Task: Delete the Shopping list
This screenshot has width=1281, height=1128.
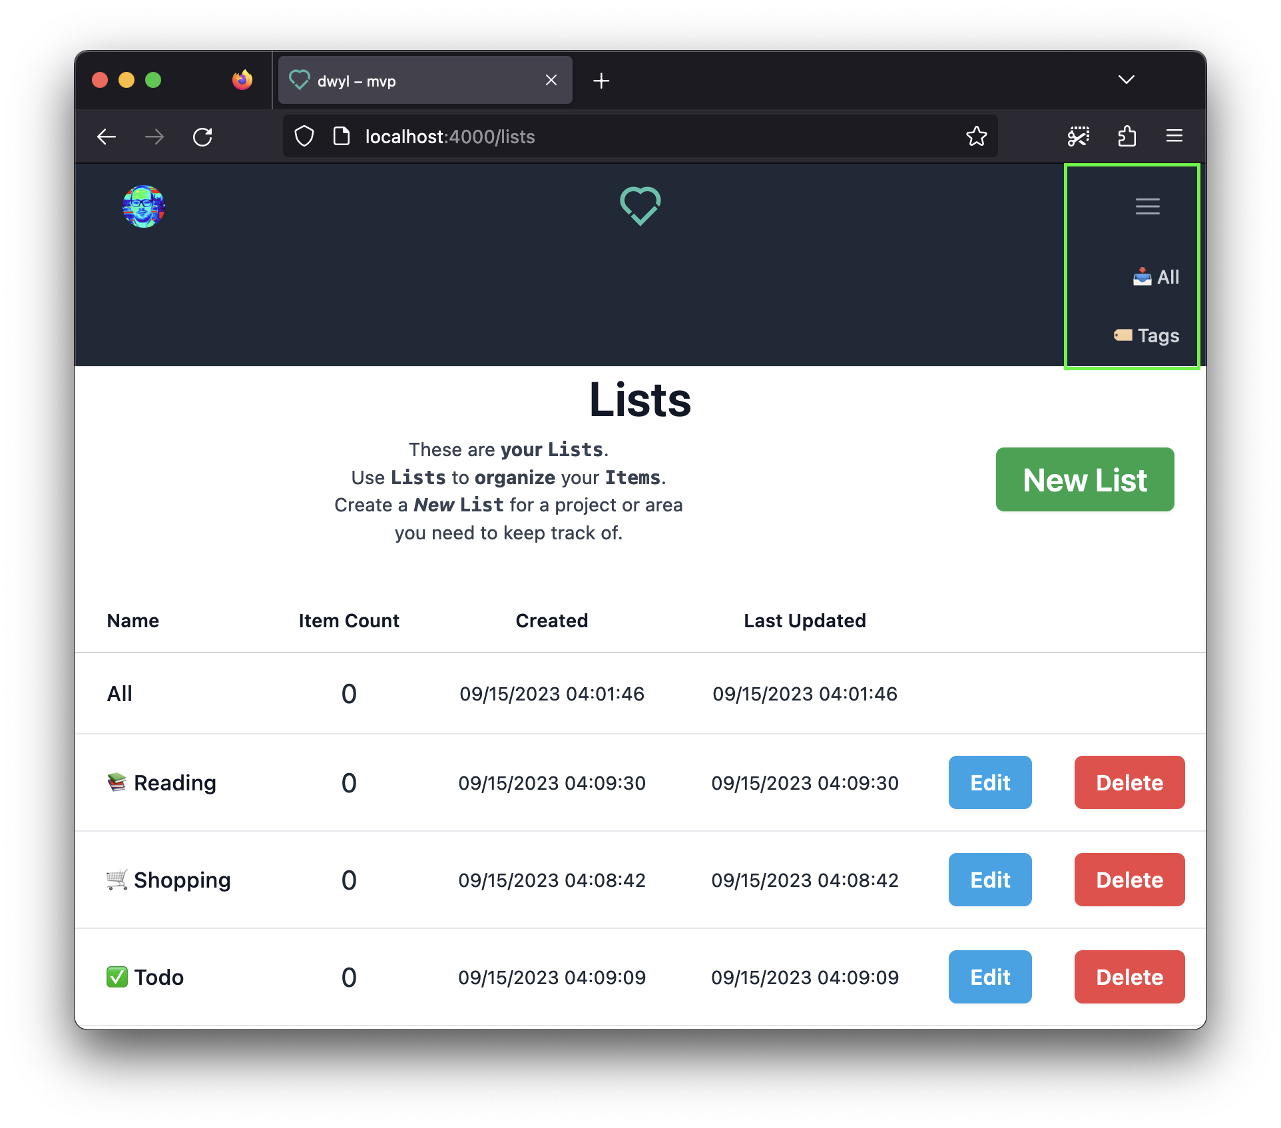Action: click(1129, 880)
